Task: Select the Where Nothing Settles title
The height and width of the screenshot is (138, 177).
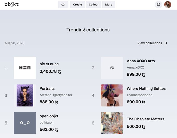Action: (146, 89)
